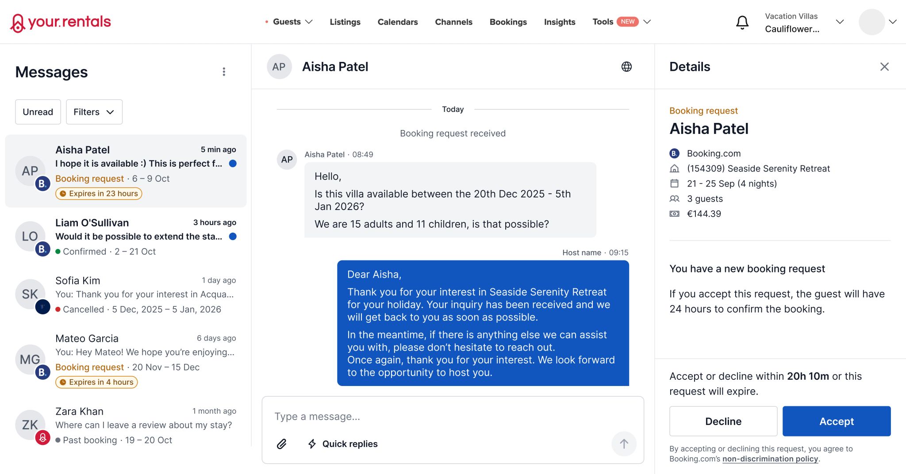Screen dimensions: 906x474
Task: Accept the booking request
Action: click(x=836, y=421)
